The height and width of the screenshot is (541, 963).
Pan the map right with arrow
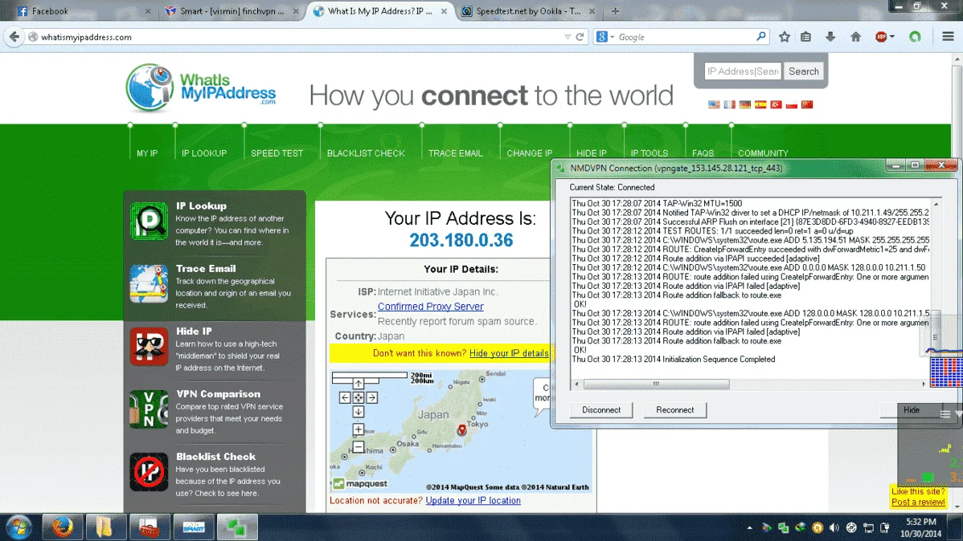(371, 397)
